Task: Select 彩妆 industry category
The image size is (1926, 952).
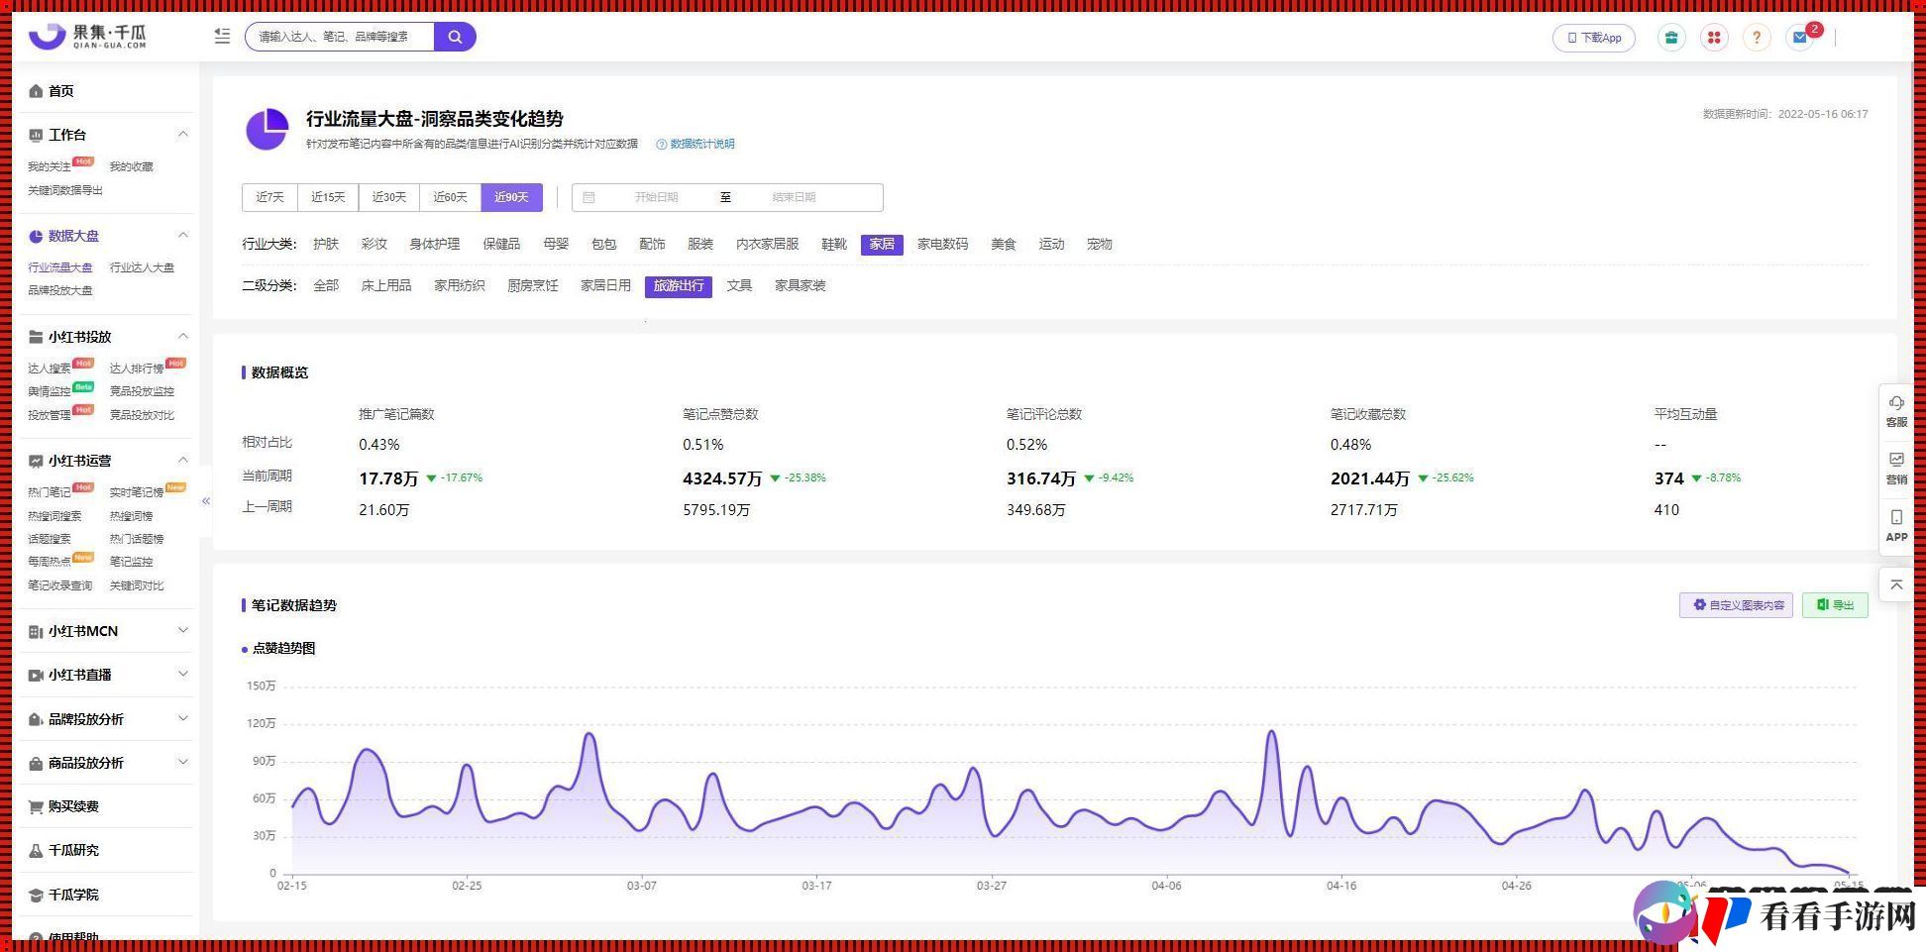Action: pyautogui.click(x=374, y=244)
